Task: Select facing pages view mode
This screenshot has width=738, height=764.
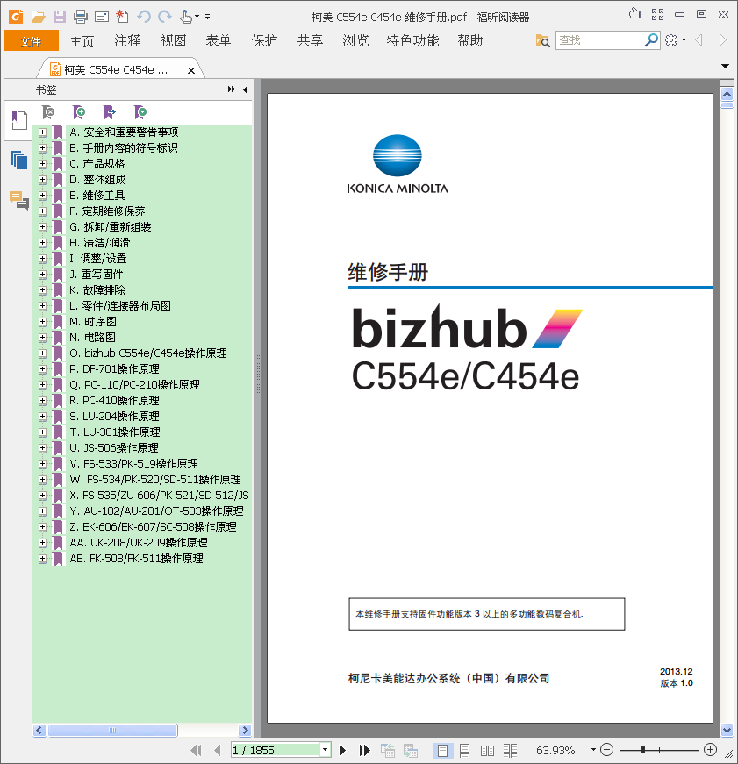Action: 487,751
